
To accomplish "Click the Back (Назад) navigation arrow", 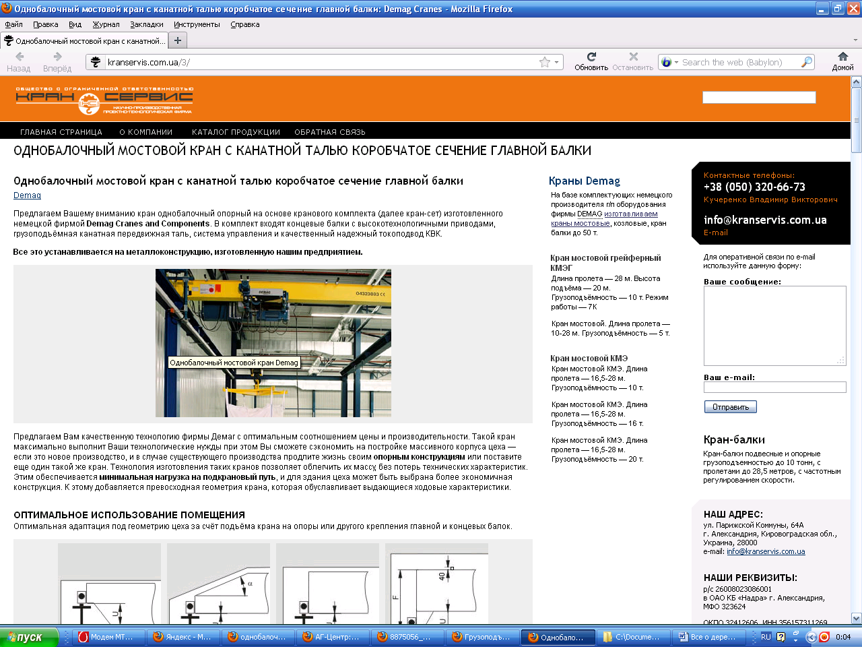I will 19,57.
